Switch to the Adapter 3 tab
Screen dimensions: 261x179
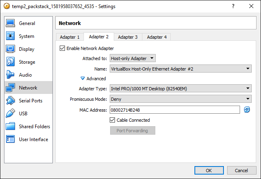128,37
